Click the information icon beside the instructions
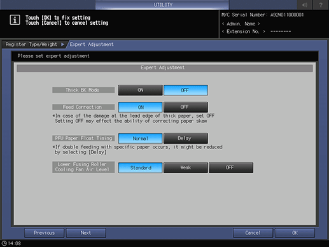This screenshot has width=329, height=247. pyautogui.click(x=15, y=20)
